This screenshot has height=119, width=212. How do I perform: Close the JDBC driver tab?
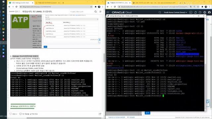point(155,3)
